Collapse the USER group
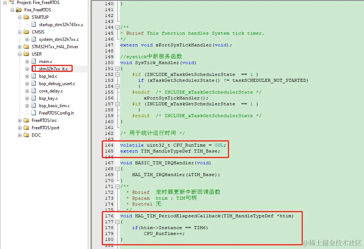Viewport: 364px width, 249px height. [x=20, y=54]
